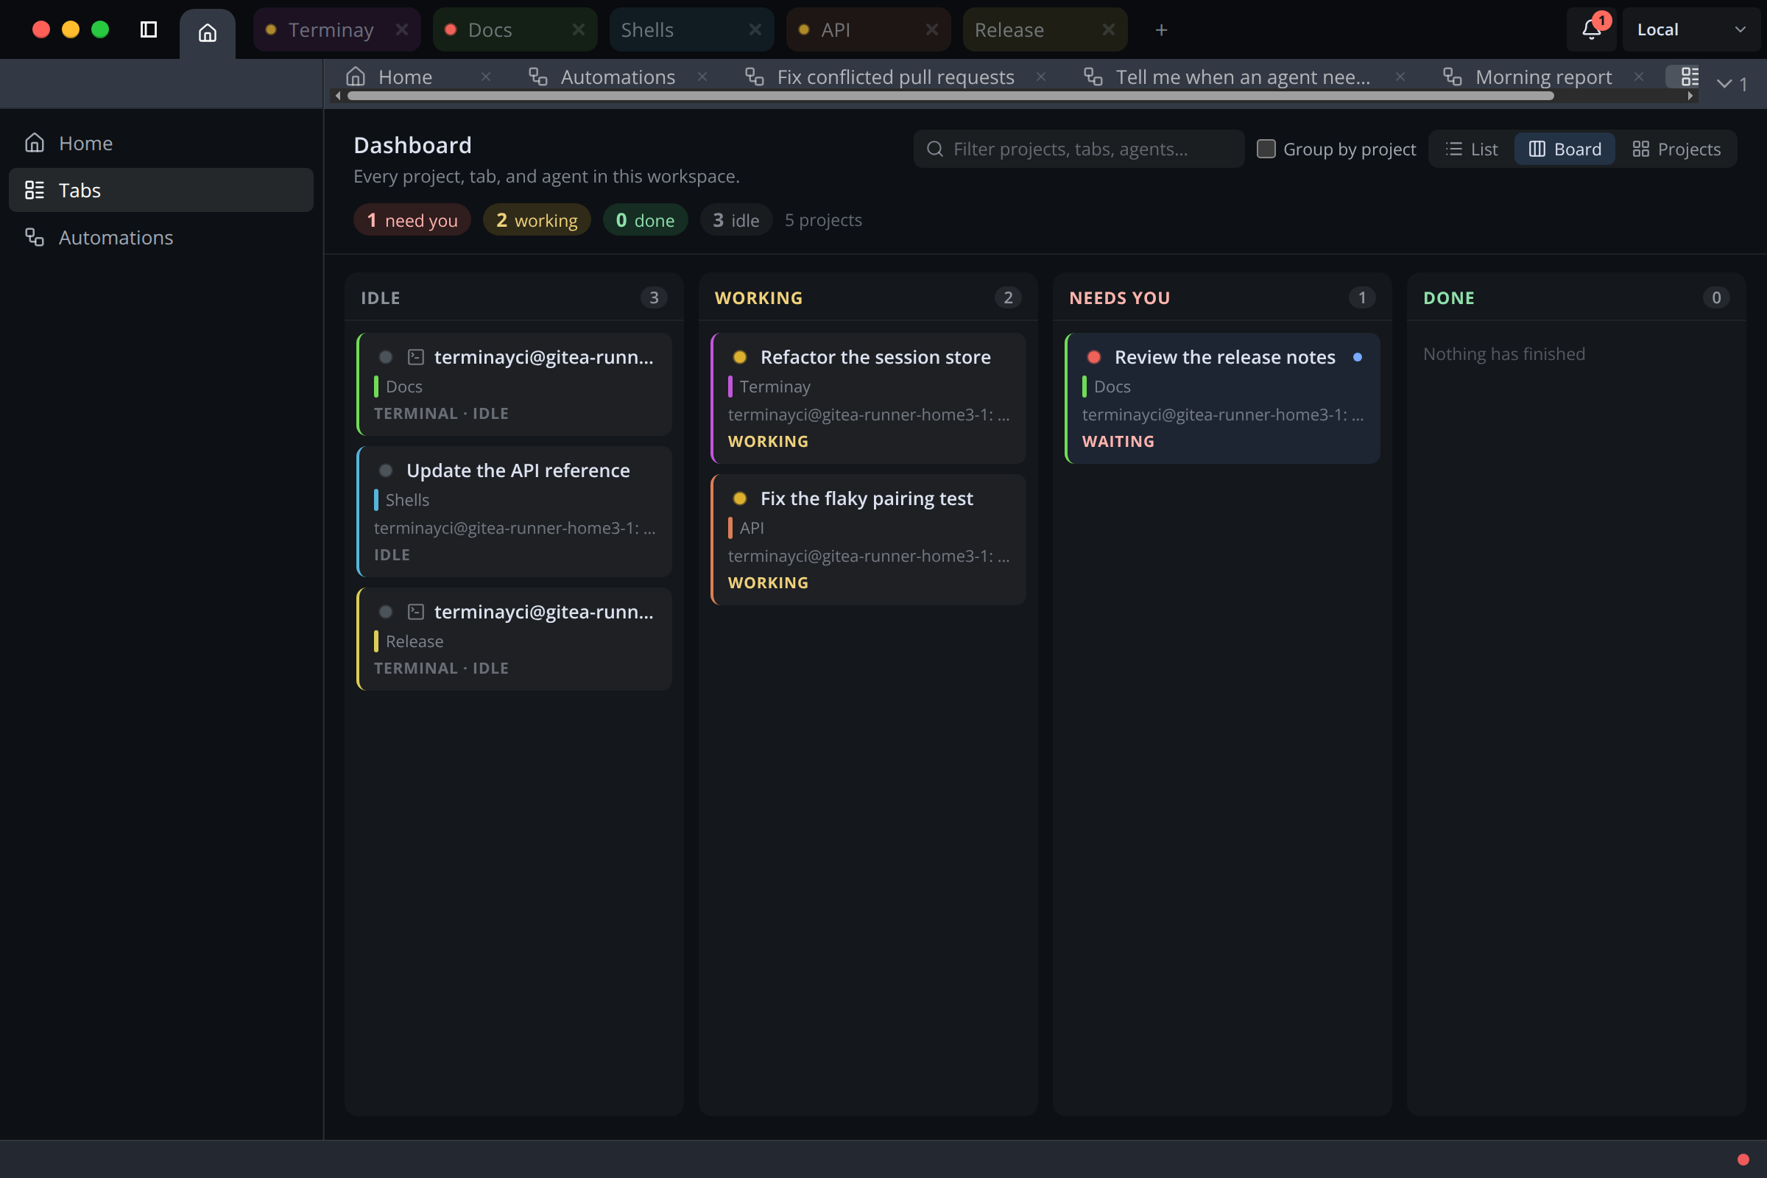Click the horizontal tab strip scrollbar

click(x=950, y=96)
